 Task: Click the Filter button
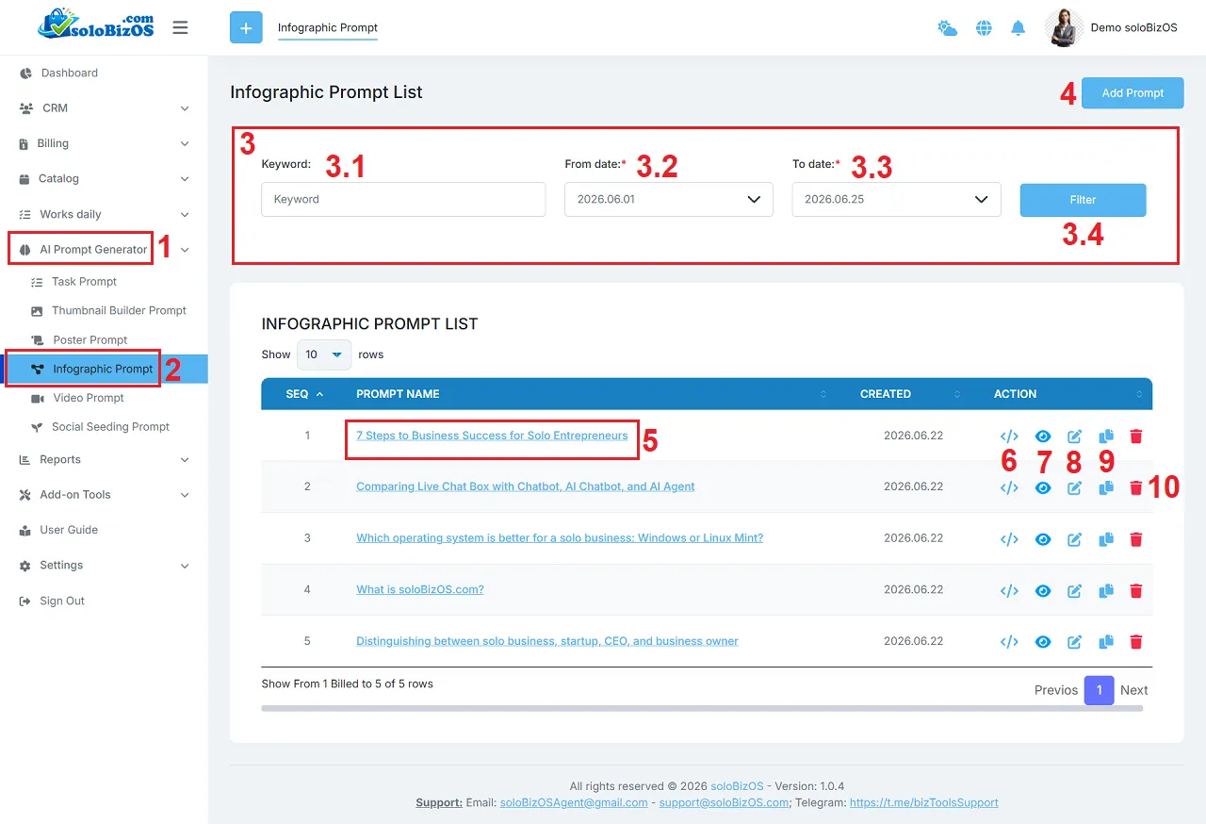(1083, 200)
